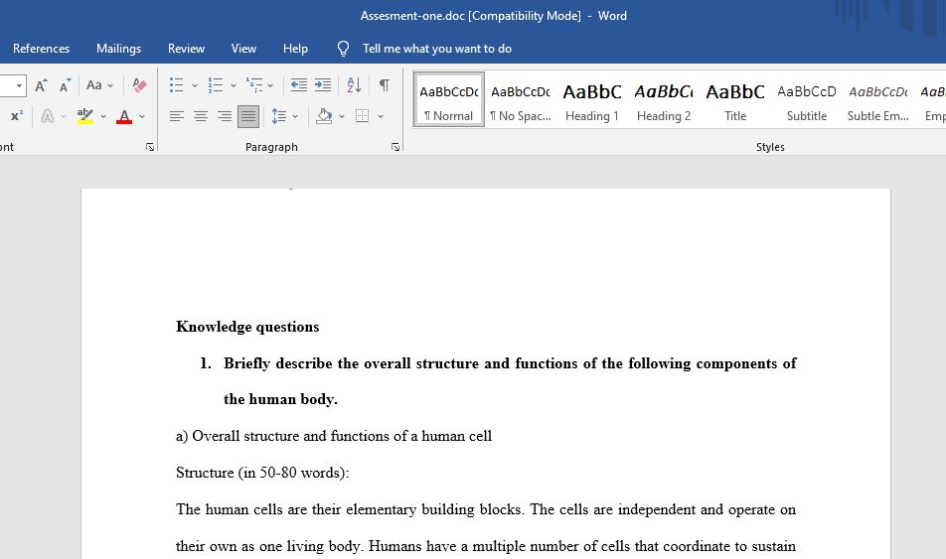The height and width of the screenshot is (559, 946).
Task: Open the font color dropdown arrow
Action: (x=142, y=116)
